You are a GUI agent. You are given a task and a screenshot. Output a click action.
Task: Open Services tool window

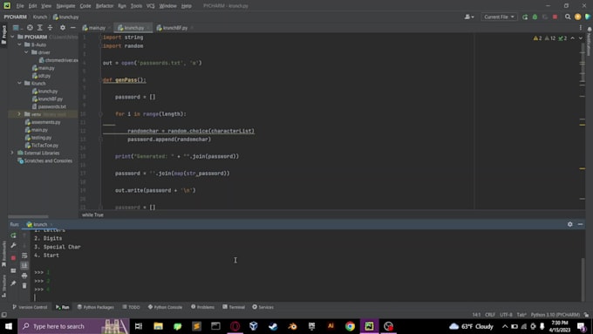[262, 307]
